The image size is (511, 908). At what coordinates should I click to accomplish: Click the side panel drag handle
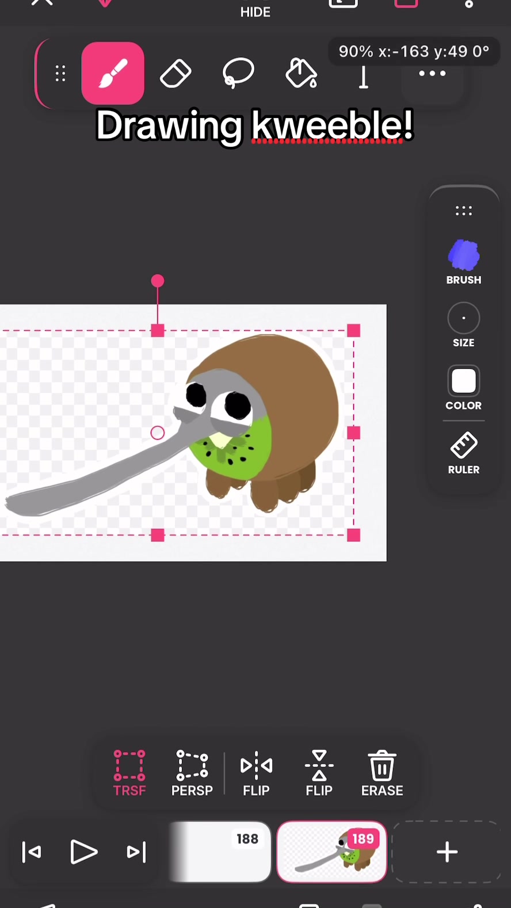[464, 211]
